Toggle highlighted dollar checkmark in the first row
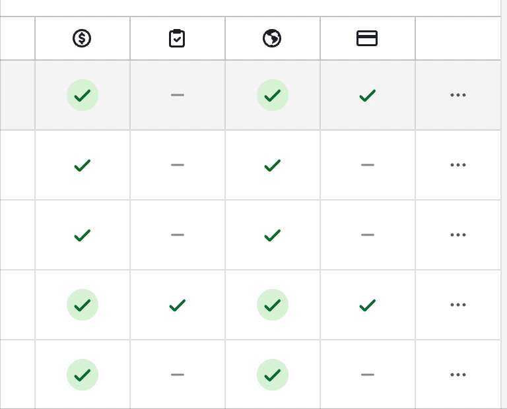 pos(83,95)
